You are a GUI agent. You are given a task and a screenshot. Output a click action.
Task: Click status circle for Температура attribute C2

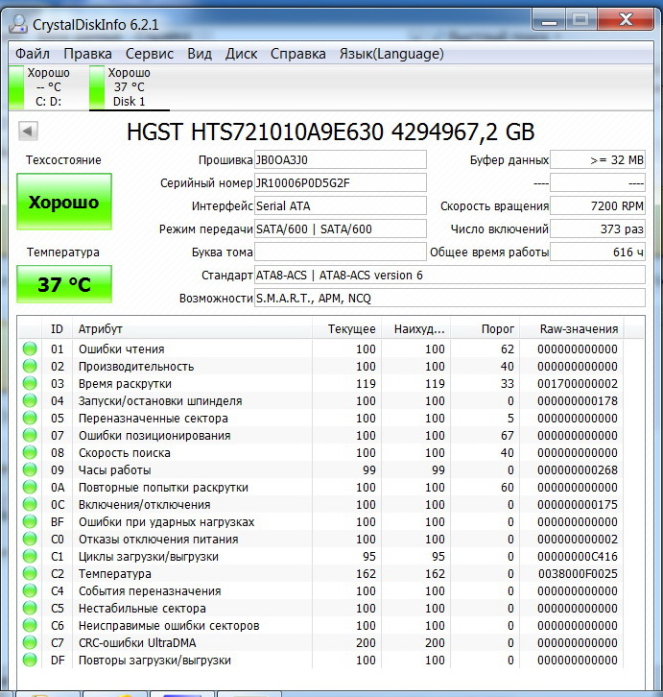coord(30,573)
